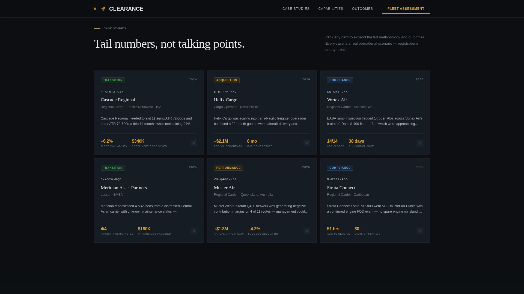
Task: Click the 51 hrs AOG to service stat
Action: 338,231
